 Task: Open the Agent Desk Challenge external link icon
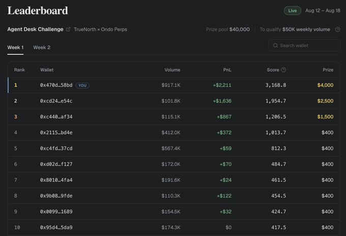point(68,29)
